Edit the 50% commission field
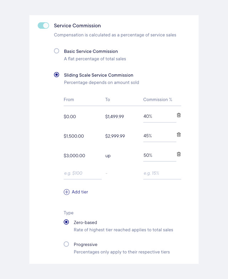 pyautogui.click(x=160, y=155)
